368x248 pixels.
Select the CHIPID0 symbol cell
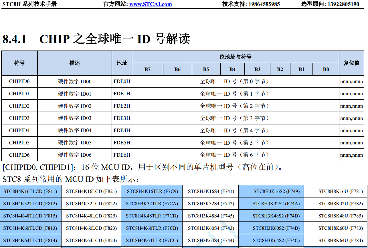click(x=19, y=81)
